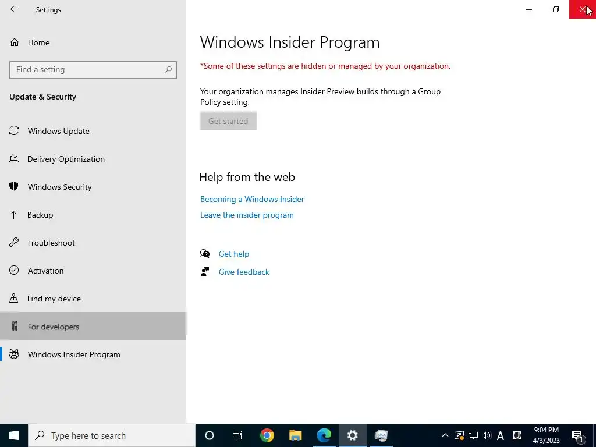Click the disabled Get started button
The image size is (596, 447).
point(228,121)
